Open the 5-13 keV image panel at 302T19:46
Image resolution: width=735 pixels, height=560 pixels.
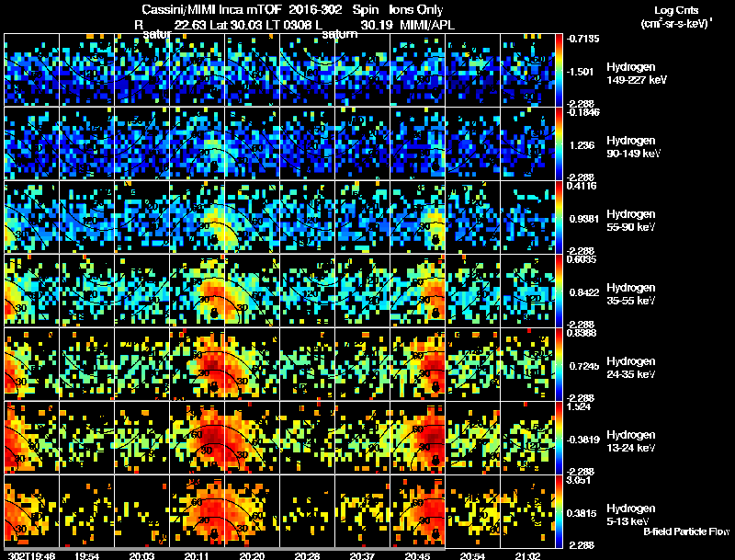coord(32,511)
